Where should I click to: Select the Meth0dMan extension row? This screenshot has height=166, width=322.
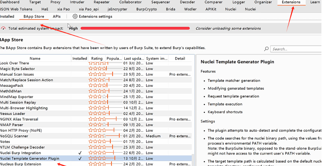[96, 91]
